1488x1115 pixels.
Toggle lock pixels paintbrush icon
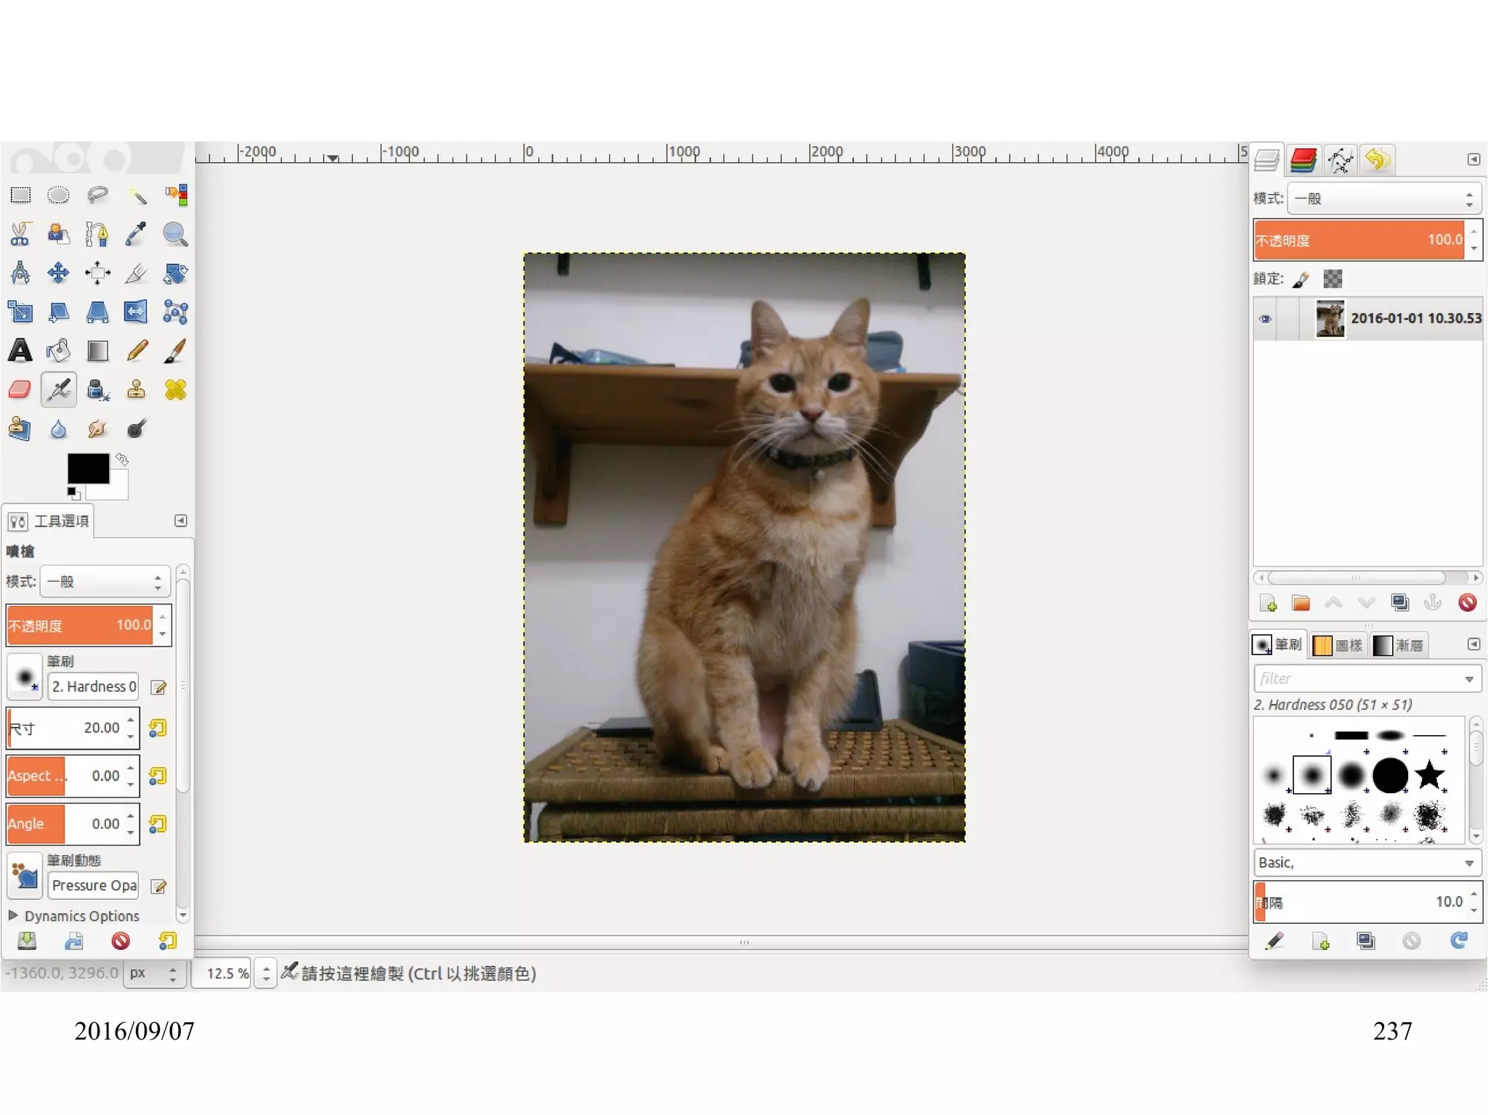[x=1301, y=279]
